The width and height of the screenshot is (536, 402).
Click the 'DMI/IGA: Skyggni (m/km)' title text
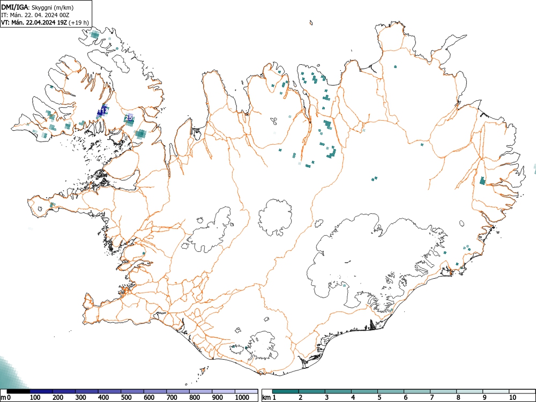[x=38, y=7]
